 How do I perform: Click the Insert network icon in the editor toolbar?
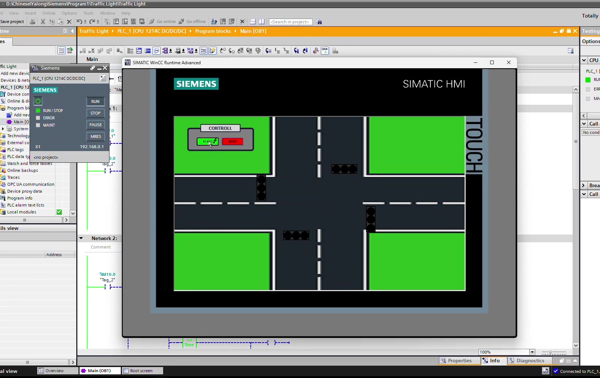(x=83, y=51)
